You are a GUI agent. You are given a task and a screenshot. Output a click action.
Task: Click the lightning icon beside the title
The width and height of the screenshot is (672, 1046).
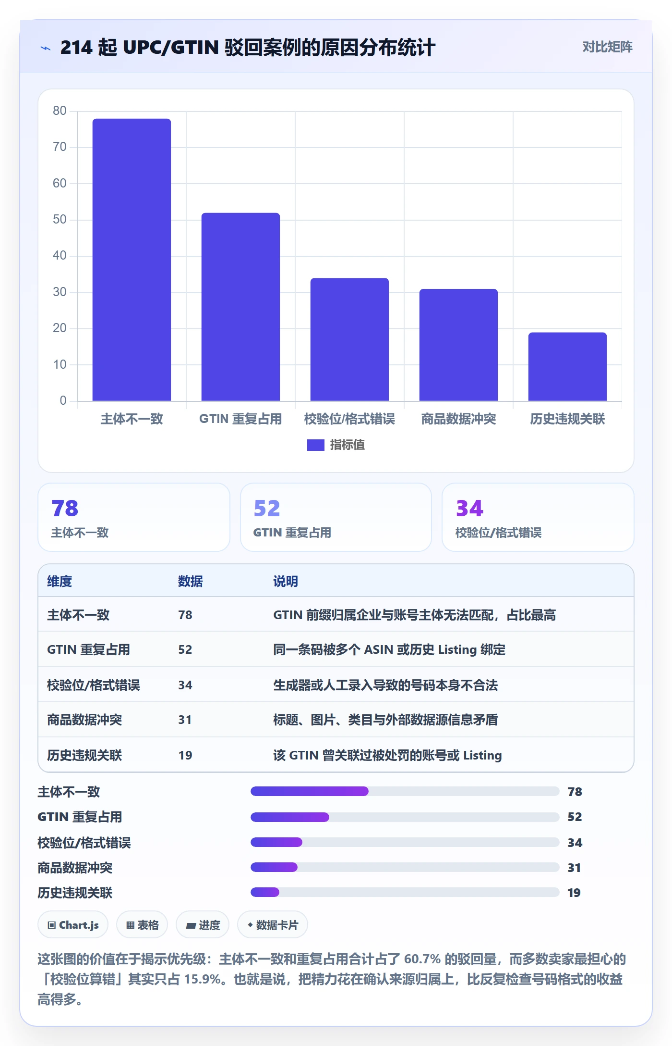[x=46, y=48]
